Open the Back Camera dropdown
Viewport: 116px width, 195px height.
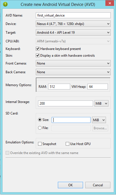pos(73,72)
